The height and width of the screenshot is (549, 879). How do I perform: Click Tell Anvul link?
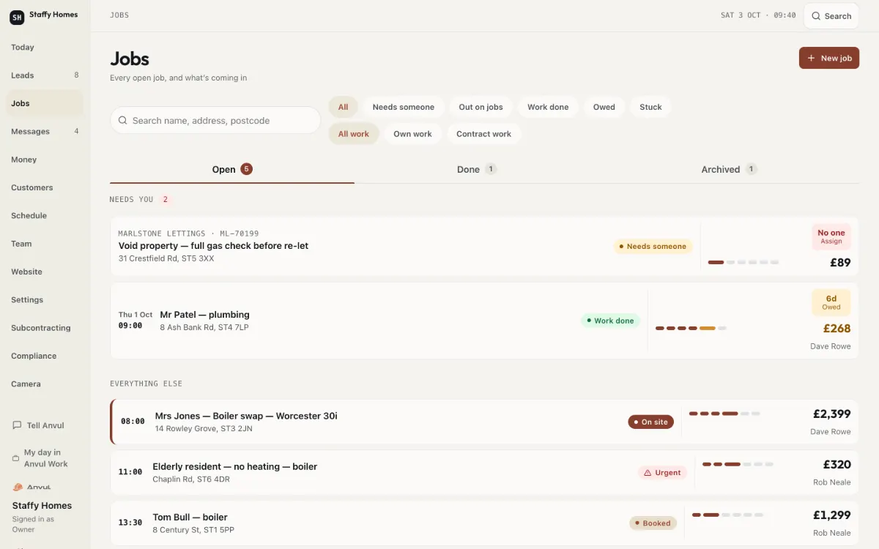(x=45, y=425)
